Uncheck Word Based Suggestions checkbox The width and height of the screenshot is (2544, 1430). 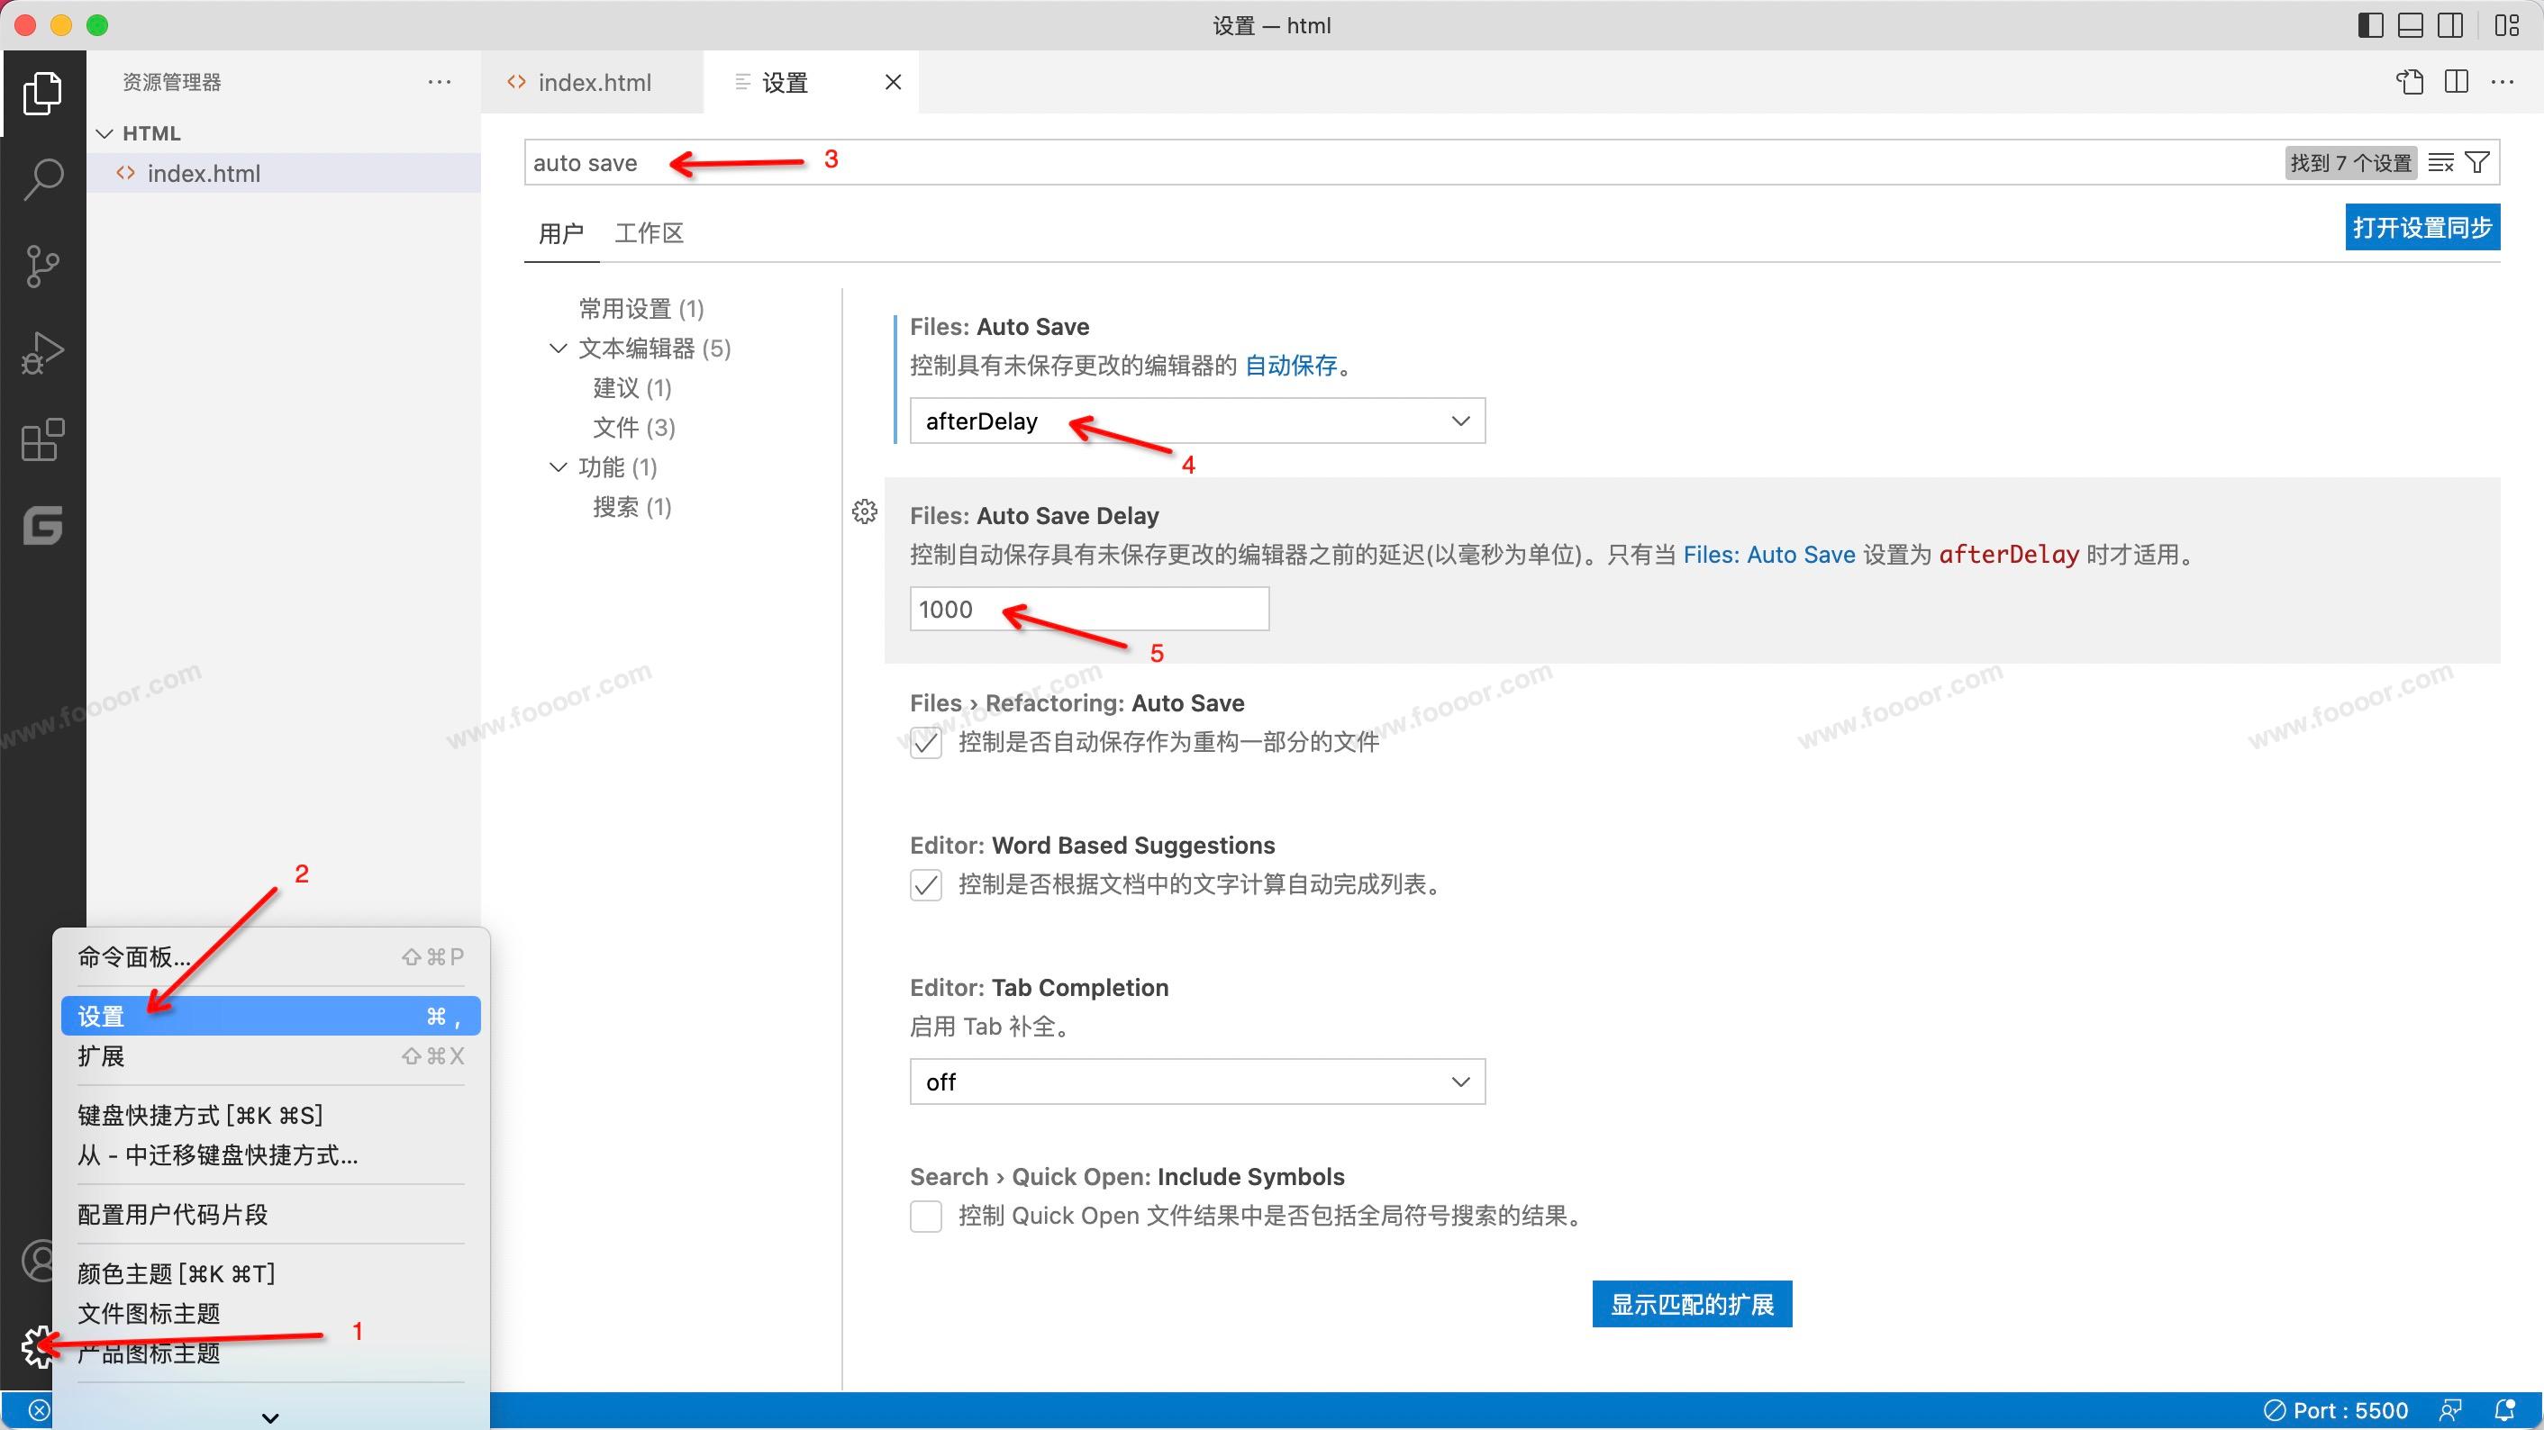click(925, 884)
